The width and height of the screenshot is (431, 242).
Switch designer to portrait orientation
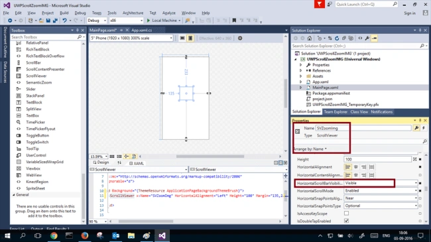pos(190,38)
